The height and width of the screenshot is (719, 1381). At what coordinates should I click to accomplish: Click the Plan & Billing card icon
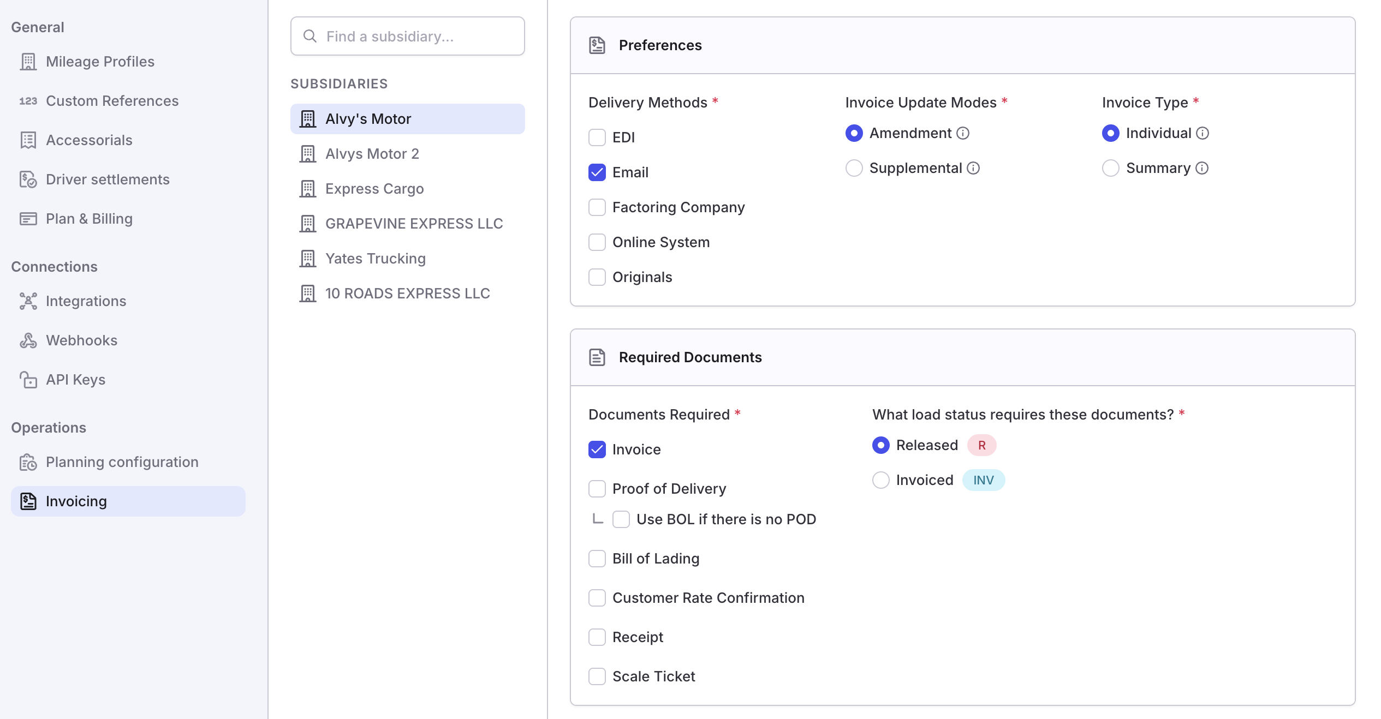point(28,219)
